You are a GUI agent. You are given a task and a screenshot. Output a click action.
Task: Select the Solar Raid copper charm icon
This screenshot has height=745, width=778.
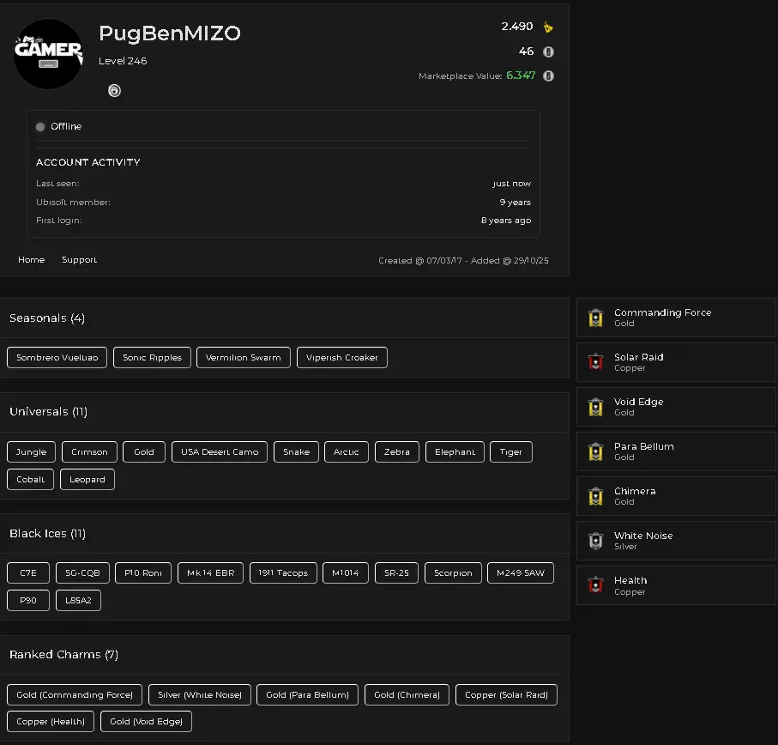(x=596, y=362)
